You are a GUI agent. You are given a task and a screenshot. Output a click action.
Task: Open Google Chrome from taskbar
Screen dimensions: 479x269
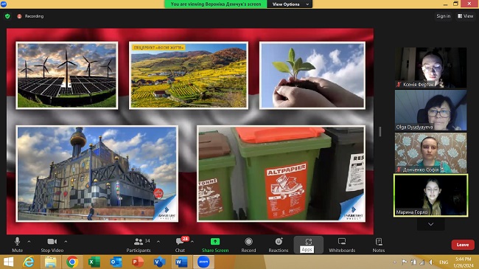coord(72,262)
